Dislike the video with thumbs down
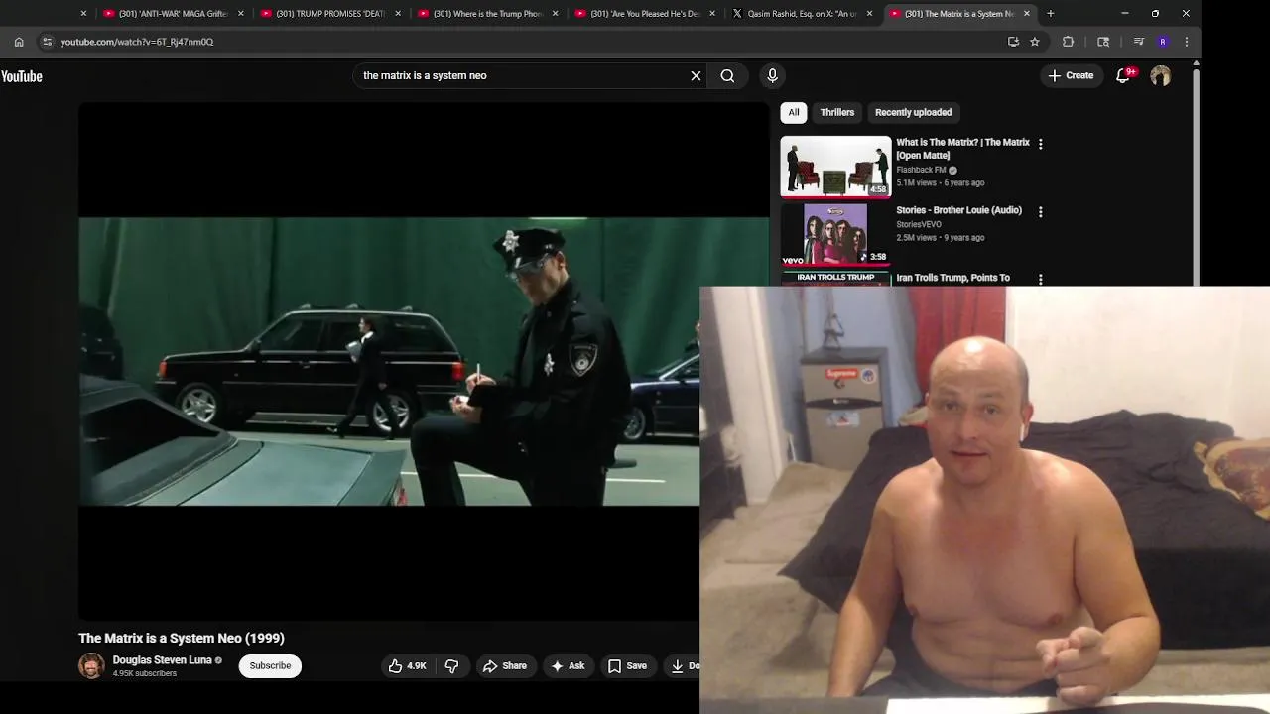 click(x=451, y=666)
